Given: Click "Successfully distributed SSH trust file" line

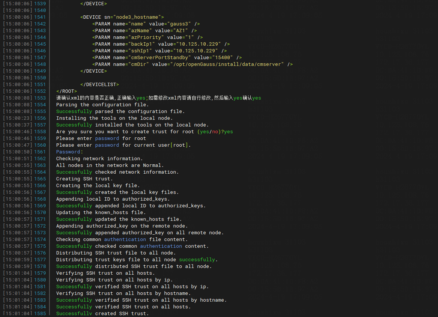Looking at the screenshot, I should (x=134, y=266).
